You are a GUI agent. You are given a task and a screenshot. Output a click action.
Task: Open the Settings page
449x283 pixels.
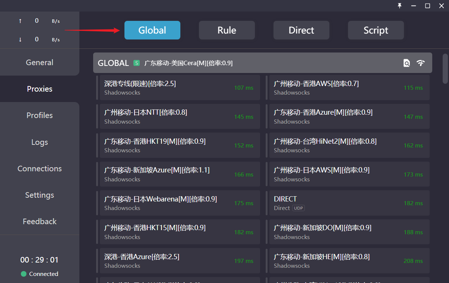click(39, 195)
